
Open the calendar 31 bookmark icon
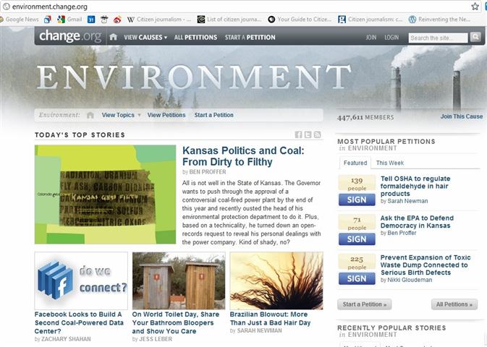pos(91,20)
